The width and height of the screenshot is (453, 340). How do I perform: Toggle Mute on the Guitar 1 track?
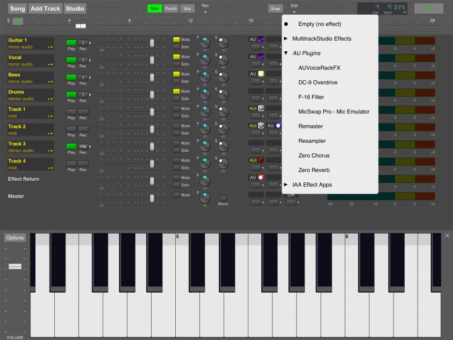click(x=176, y=40)
